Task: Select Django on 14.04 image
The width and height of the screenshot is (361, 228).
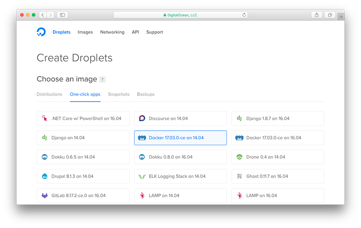Action: tap(83, 138)
